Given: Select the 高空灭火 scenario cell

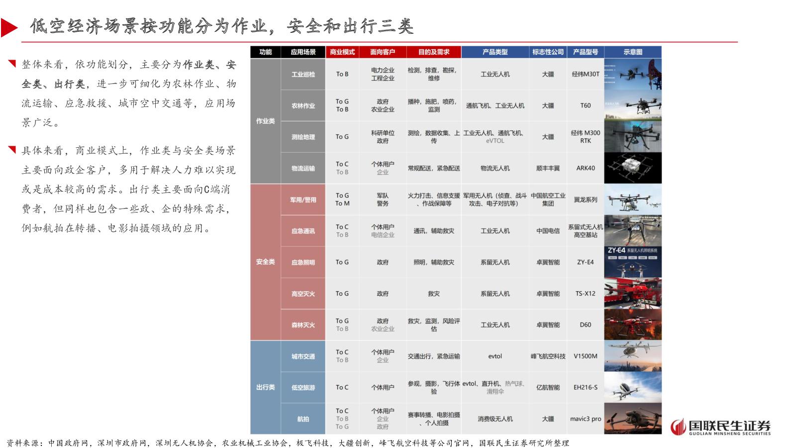Looking at the screenshot, I should coord(303,294).
